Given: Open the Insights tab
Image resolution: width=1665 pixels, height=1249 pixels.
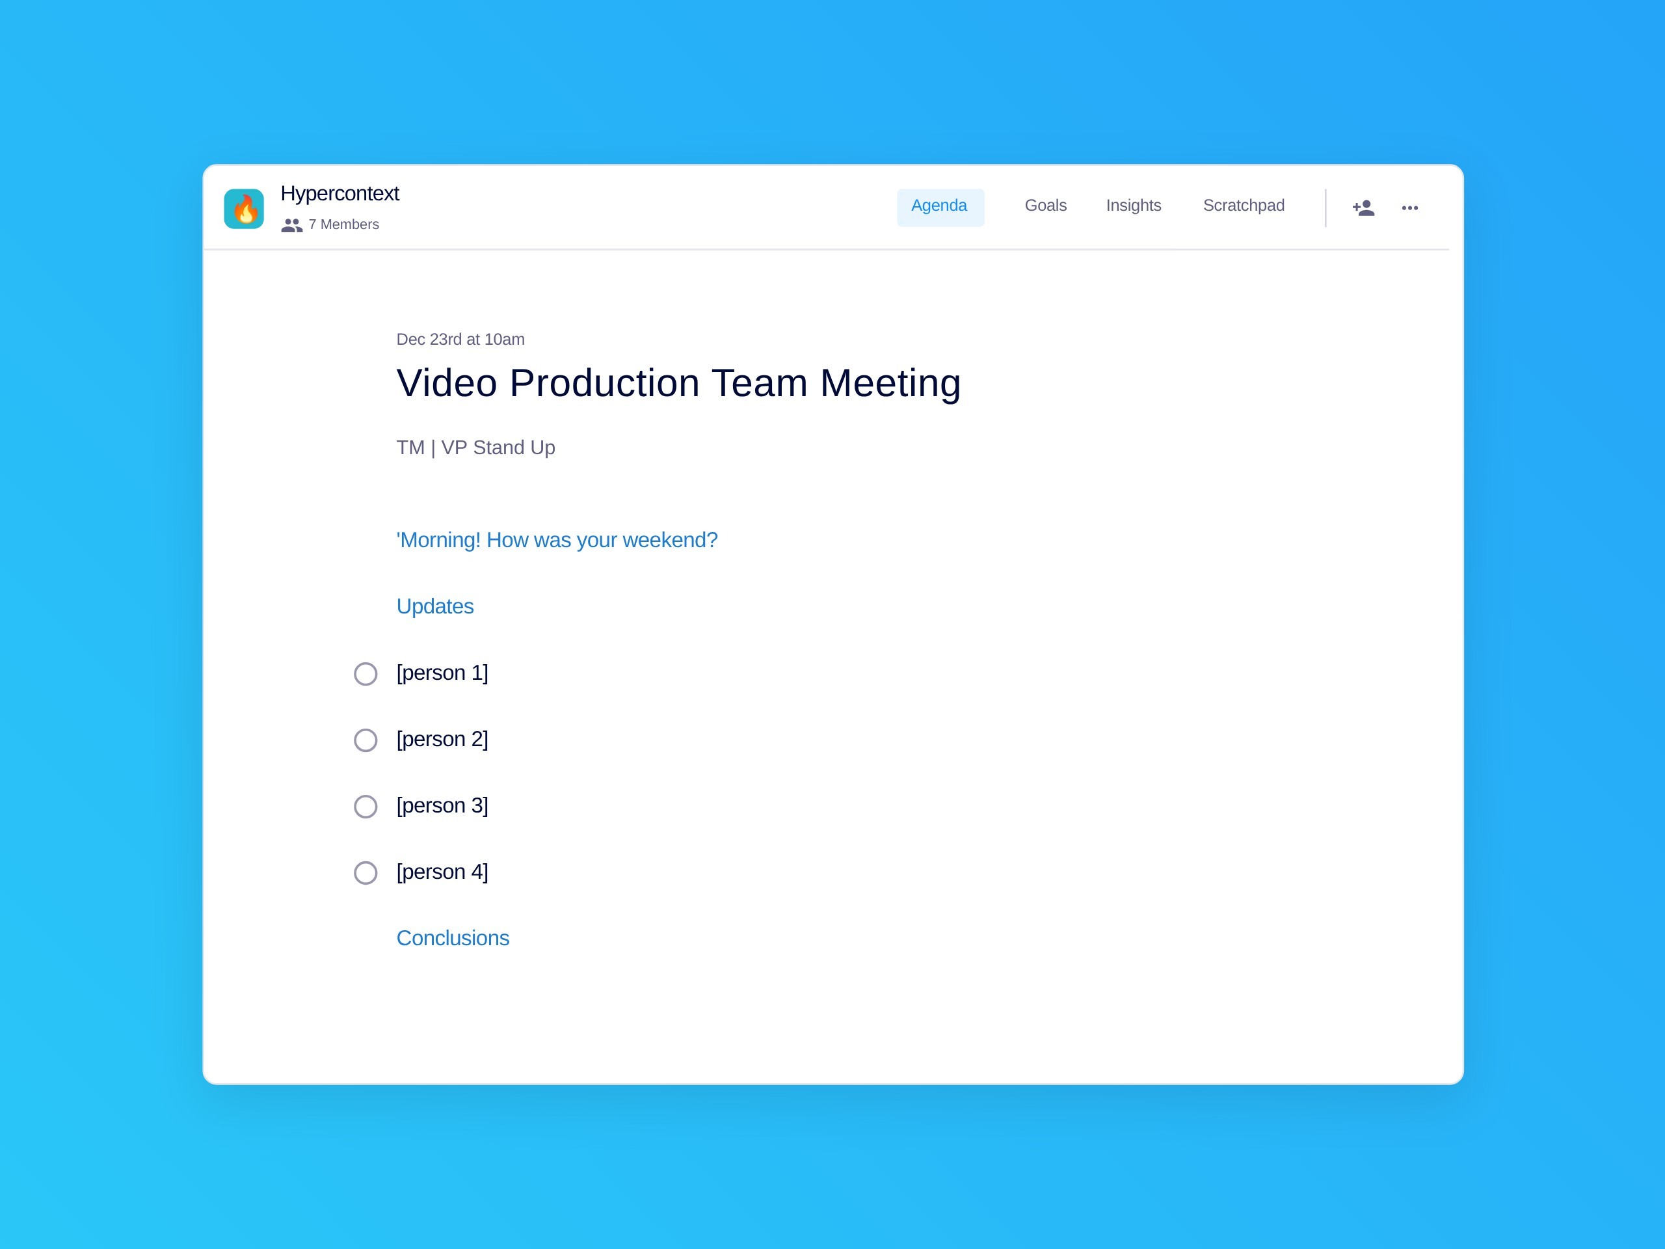Looking at the screenshot, I should click(x=1133, y=206).
